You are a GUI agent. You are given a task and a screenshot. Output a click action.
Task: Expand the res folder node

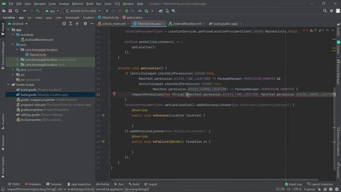[x=13, y=75]
